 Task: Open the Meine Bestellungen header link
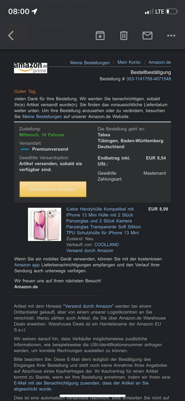[90, 62]
